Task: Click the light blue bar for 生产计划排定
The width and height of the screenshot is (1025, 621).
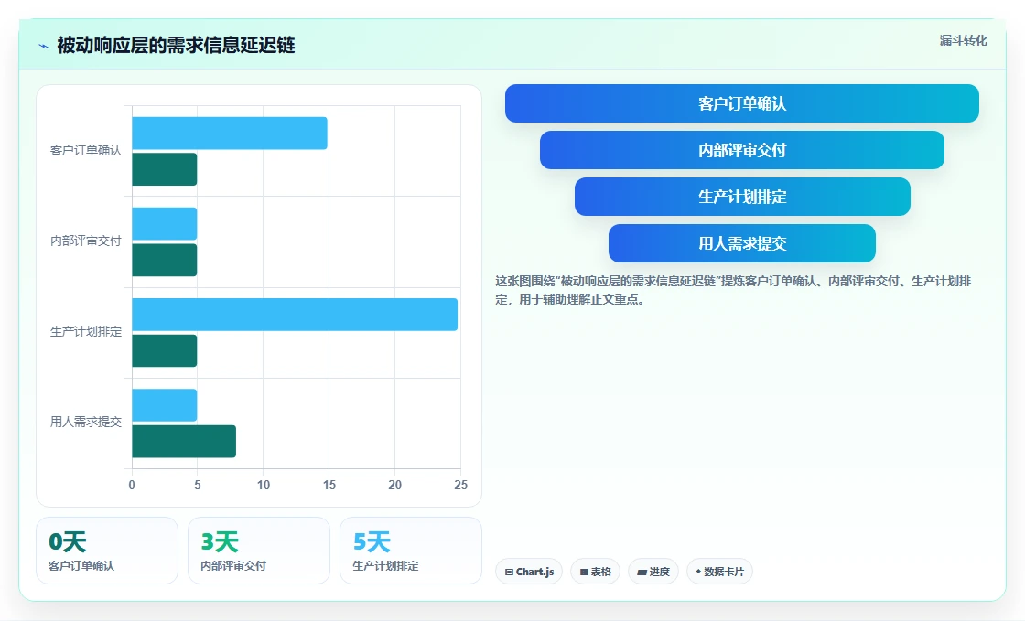Action: click(295, 314)
